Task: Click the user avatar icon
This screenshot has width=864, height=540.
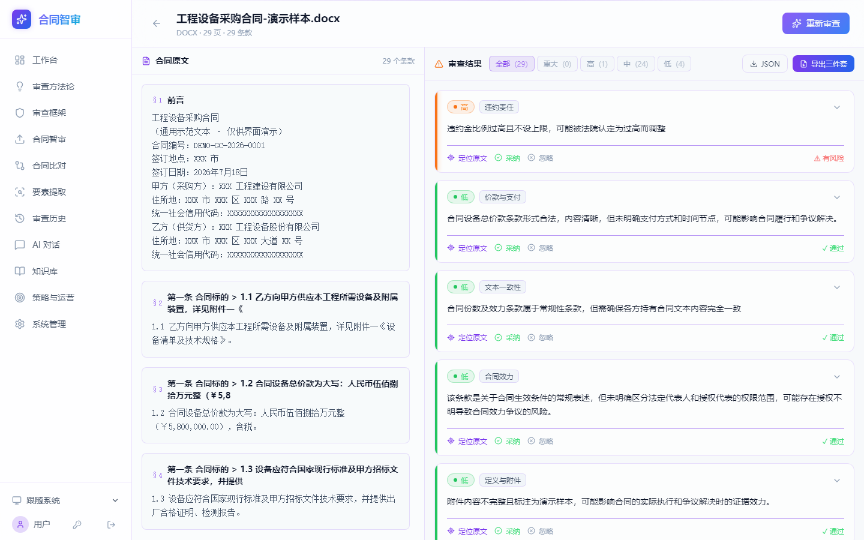Action: point(20,524)
